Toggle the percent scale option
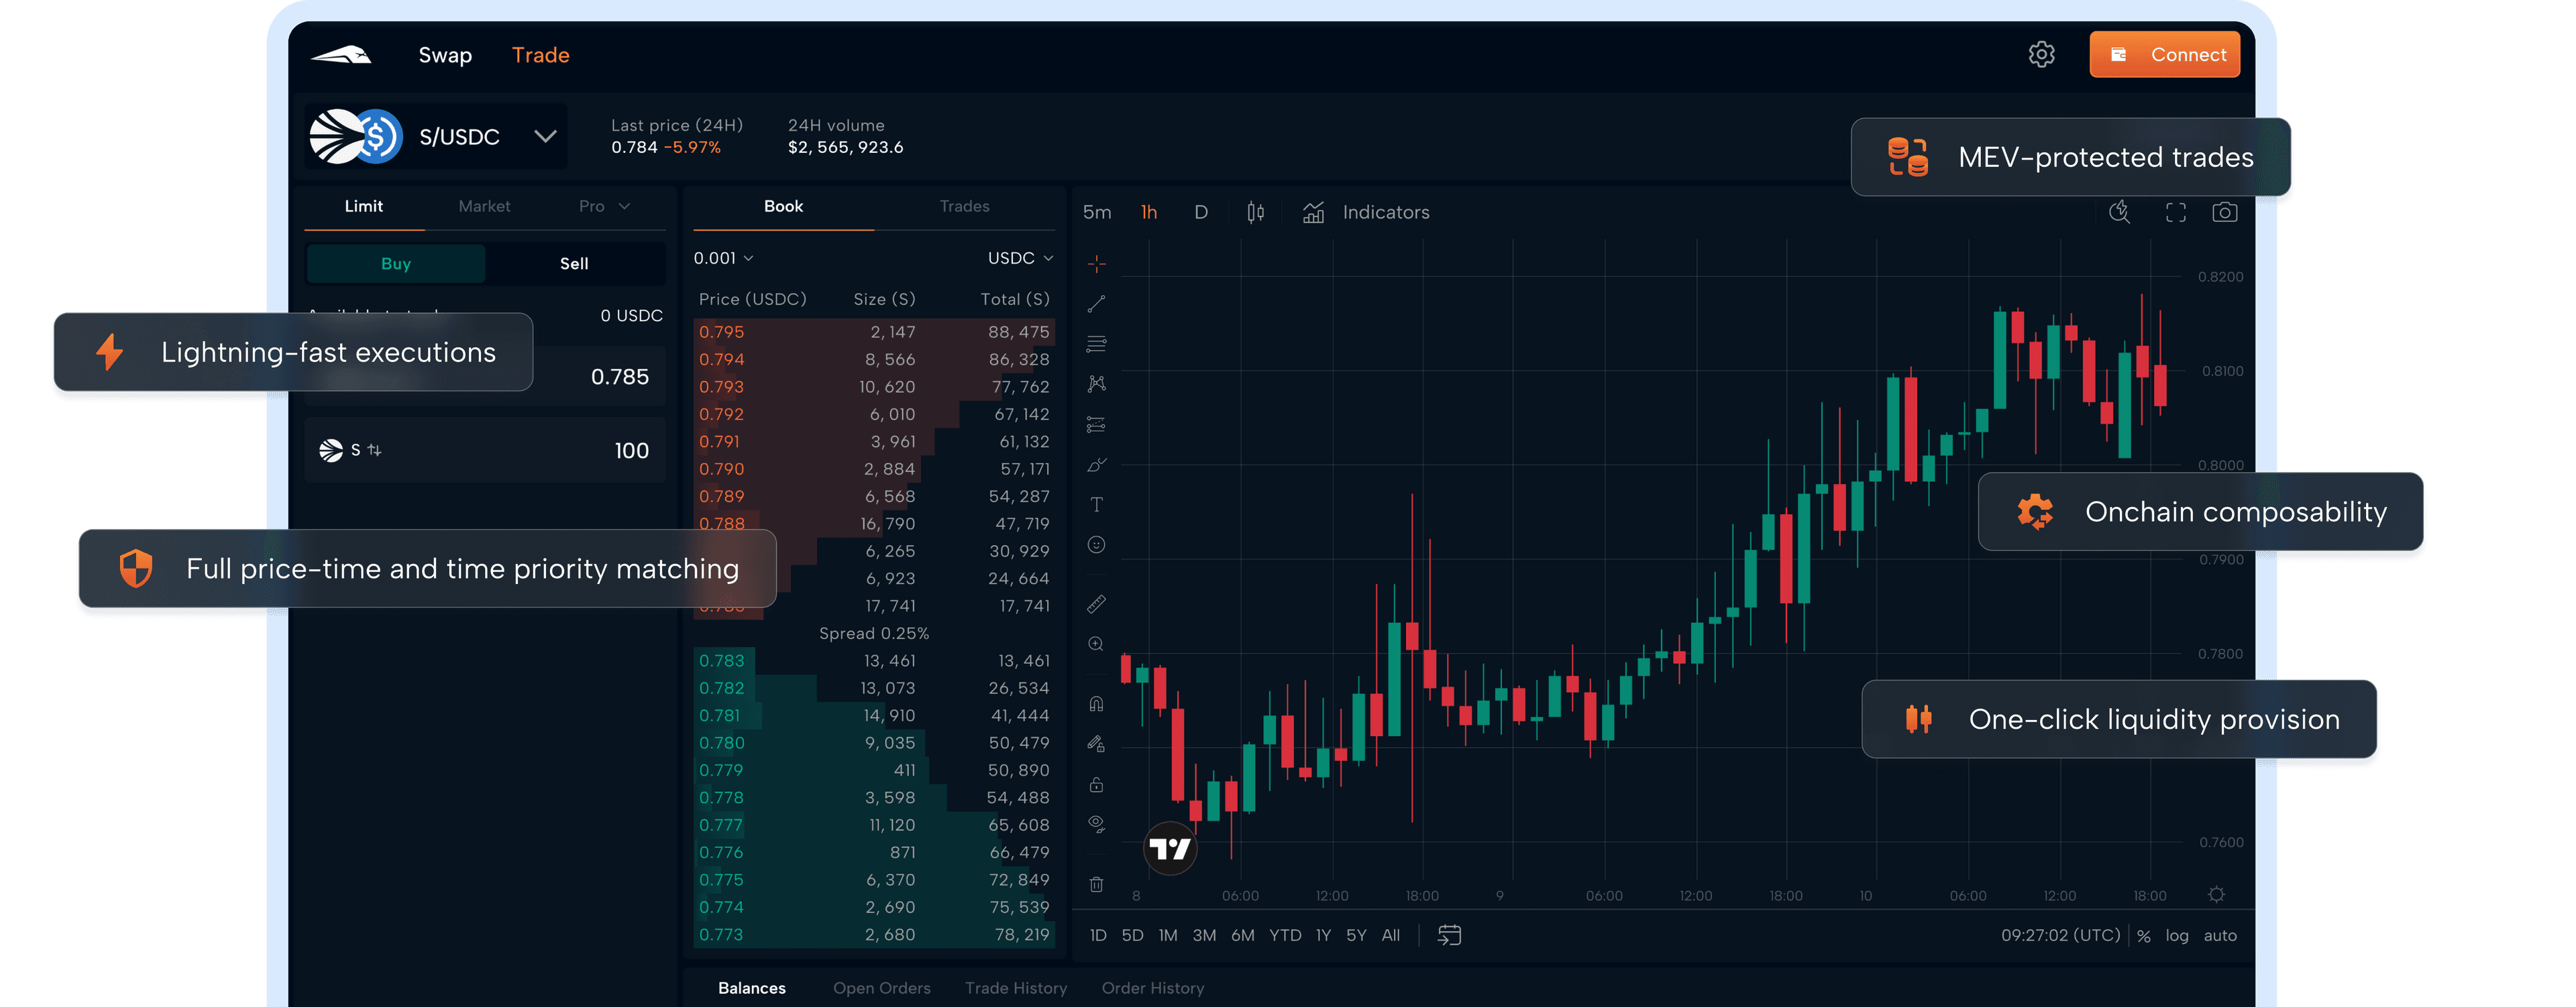The width and height of the screenshot is (2576, 1007). click(x=2144, y=937)
